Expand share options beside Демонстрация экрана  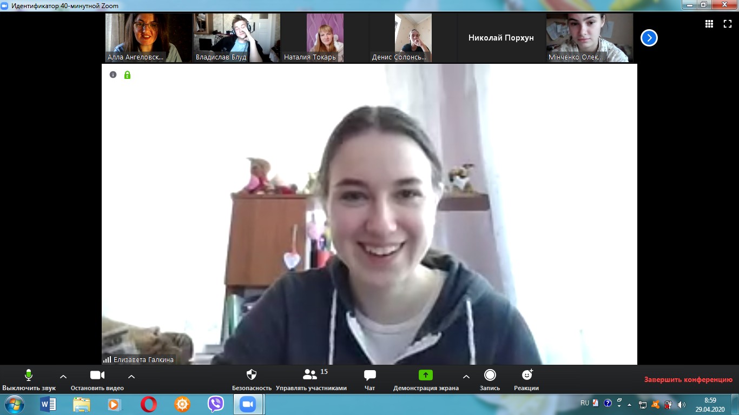(x=466, y=376)
